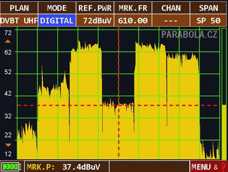Change the 72dBuV reference power value

click(95, 20)
